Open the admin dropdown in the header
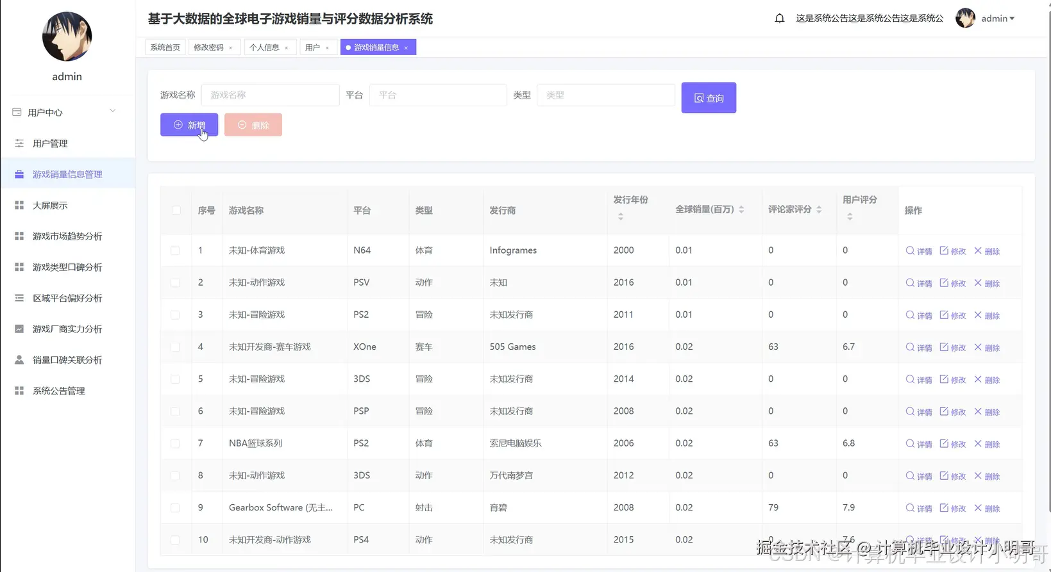The width and height of the screenshot is (1051, 572). tap(998, 19)
